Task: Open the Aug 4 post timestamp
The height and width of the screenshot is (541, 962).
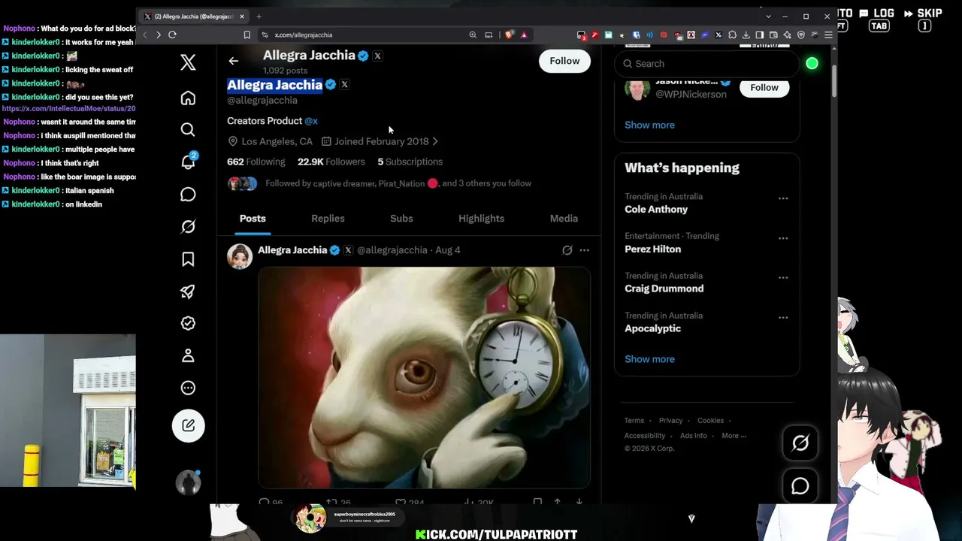Action: click(x=448, y=250)
